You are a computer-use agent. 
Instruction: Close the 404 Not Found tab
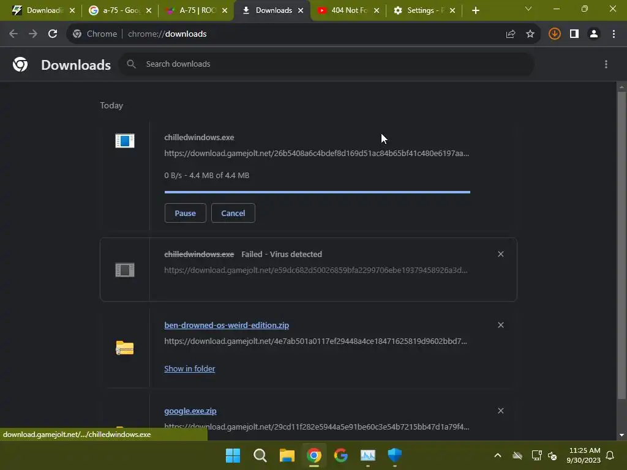point(377,10)
